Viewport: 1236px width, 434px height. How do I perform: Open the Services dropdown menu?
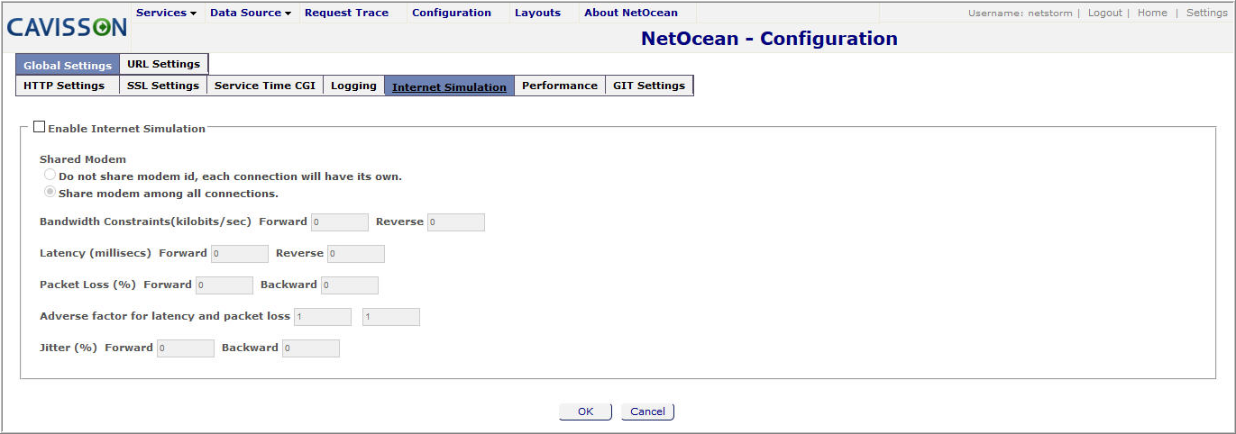pos(166,13)
